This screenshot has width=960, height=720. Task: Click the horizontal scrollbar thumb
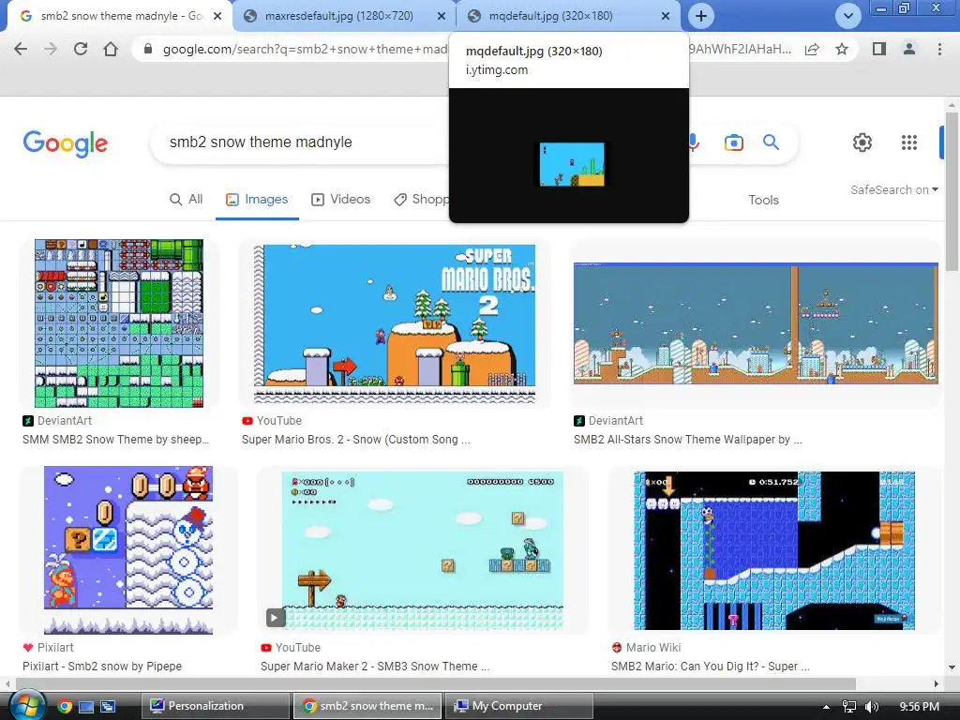point(436,683)
